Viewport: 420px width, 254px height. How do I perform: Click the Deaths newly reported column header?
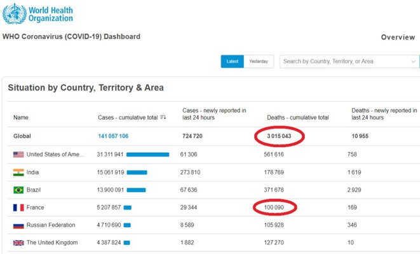tap(384, 114)
